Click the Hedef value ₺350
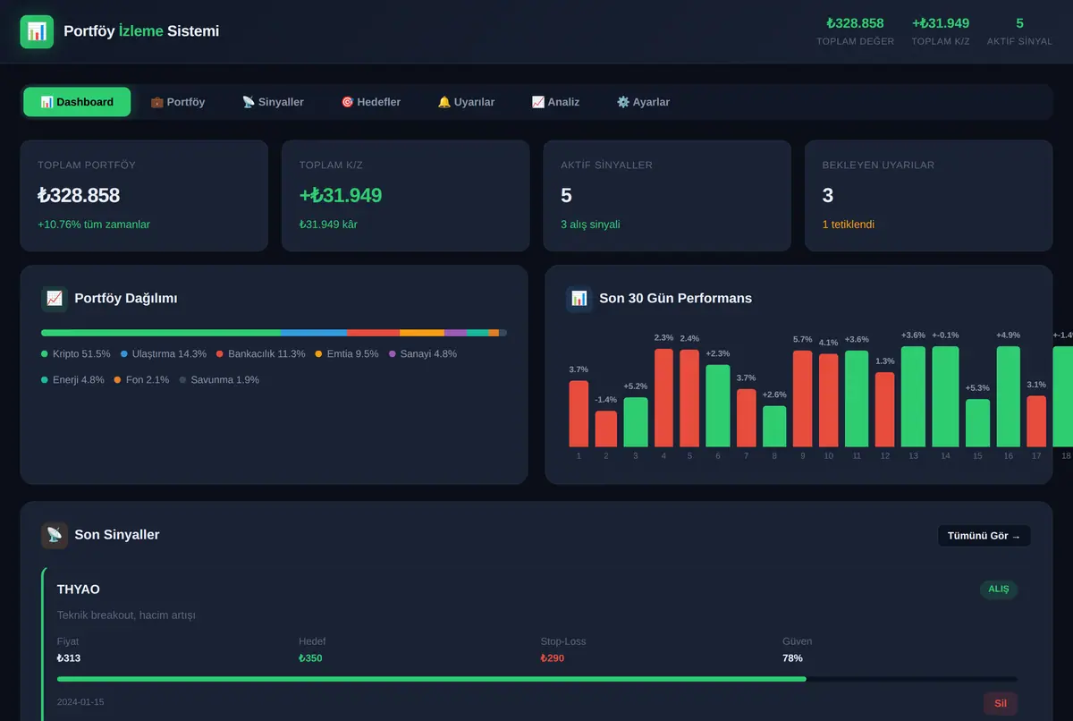The height and width of the screenshot is (721, 1073). click(310, 658)
